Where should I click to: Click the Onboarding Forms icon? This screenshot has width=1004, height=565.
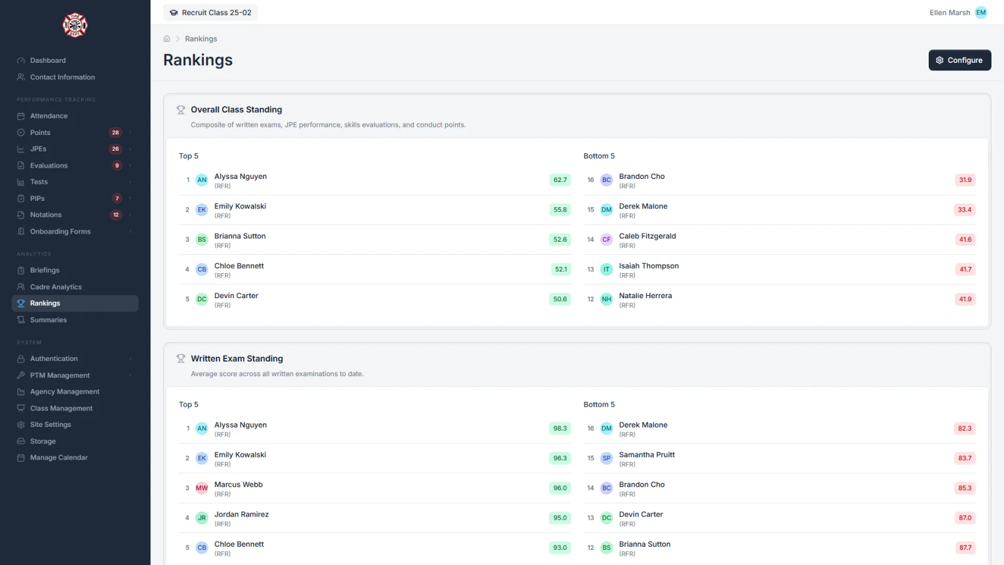coord(21,232)
